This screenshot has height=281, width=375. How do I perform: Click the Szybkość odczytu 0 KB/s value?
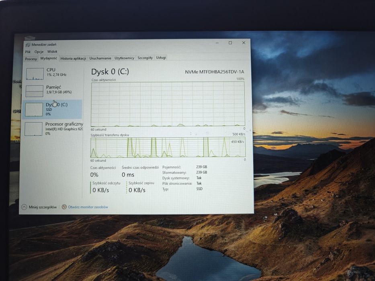(101, 190)
